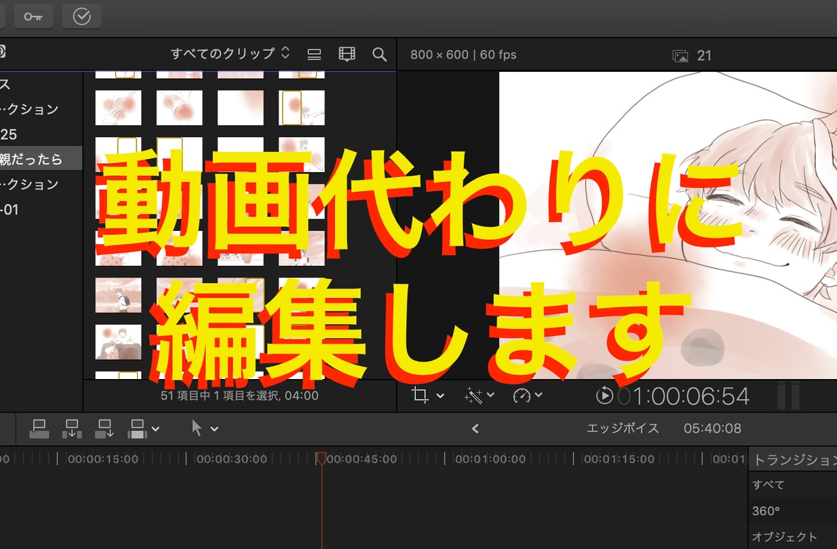Screen dimensions: 837x549
Task: Click the viewer timecode 01:00:06:54
Action: [x=683, y=395]
